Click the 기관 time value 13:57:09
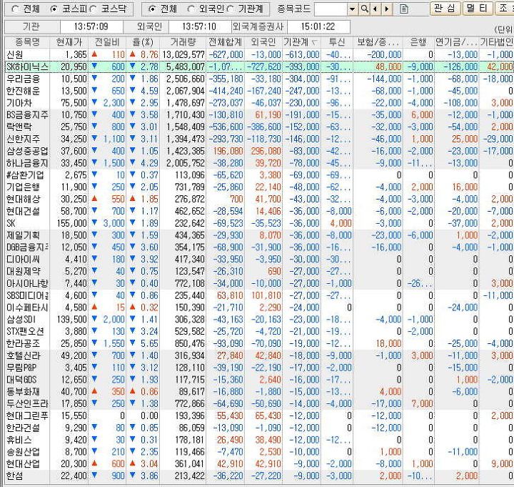This screenshot has height=487, width=514. [91, 26]
